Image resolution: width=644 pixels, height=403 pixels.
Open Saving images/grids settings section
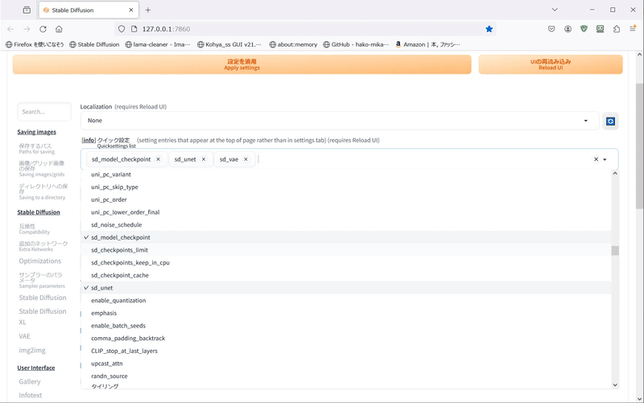pos(42,169)
